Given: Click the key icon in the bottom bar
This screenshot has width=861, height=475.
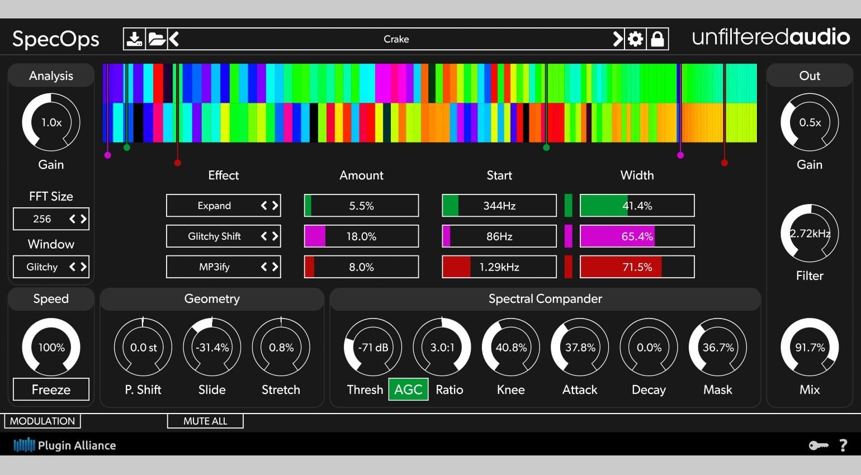Looking at the screenshot, I should pos(819,445).
